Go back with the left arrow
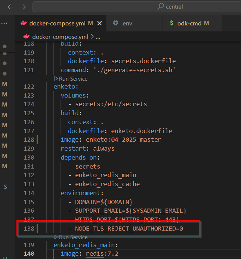 pos(10,7)
